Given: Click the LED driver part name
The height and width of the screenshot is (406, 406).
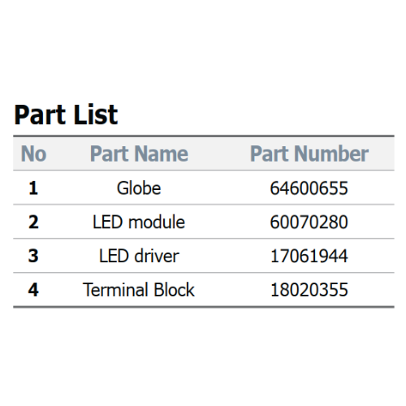Looking at the screenshot, I should click(x=139, y=256).
